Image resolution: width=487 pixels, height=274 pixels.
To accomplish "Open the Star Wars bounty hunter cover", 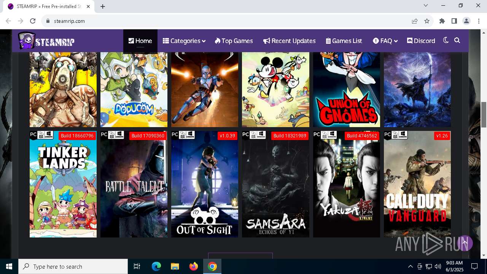I will 205,89.
